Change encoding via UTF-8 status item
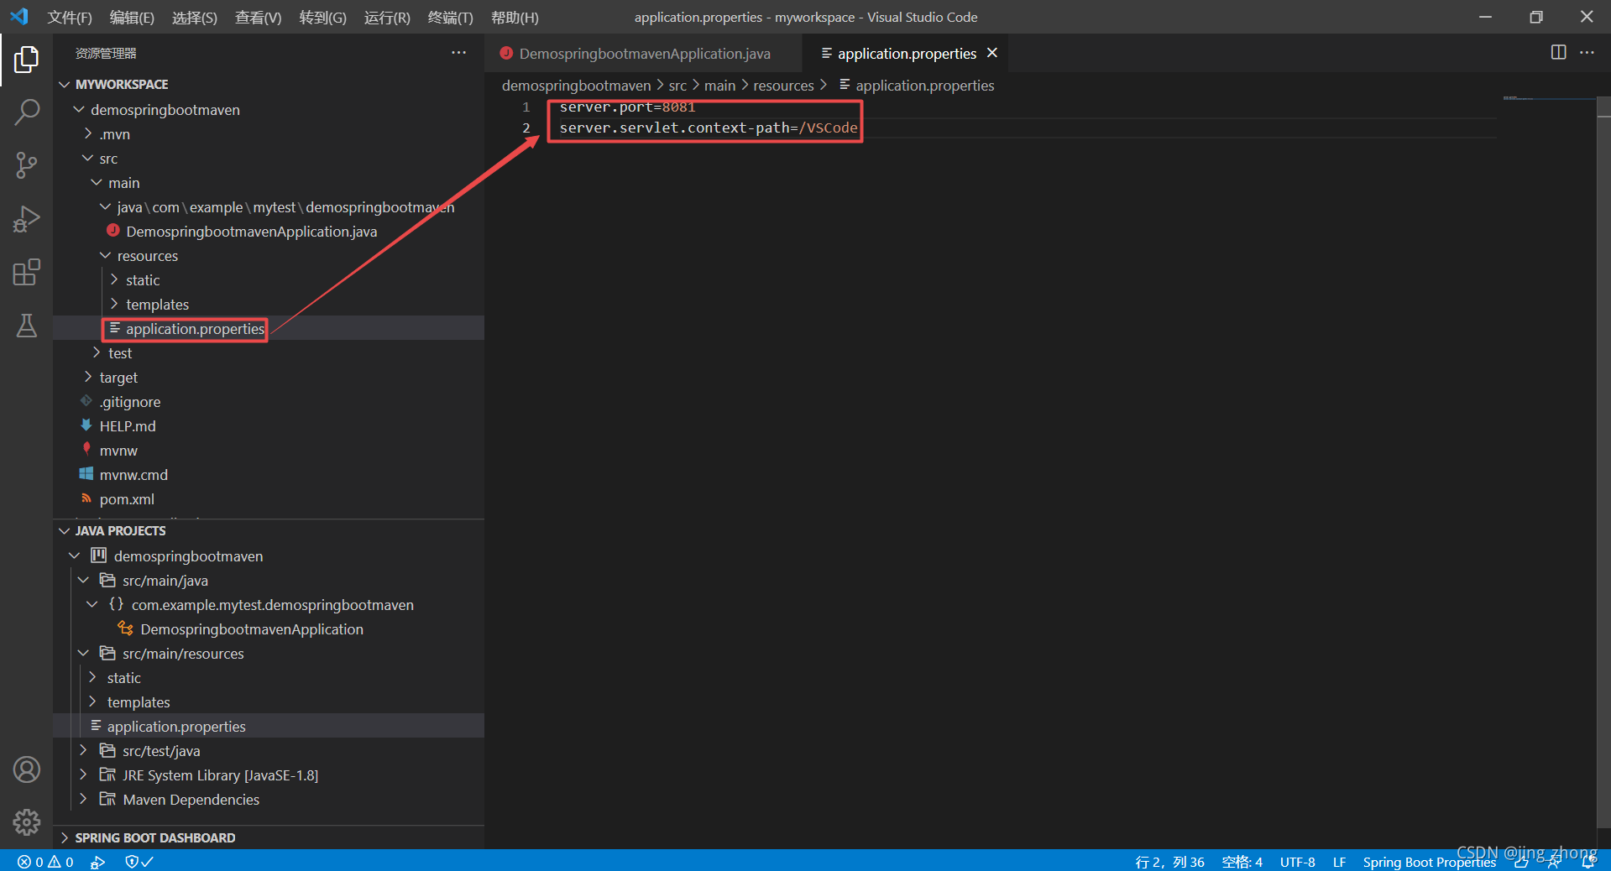The image size is (1611, 871). coord(1297,862)
